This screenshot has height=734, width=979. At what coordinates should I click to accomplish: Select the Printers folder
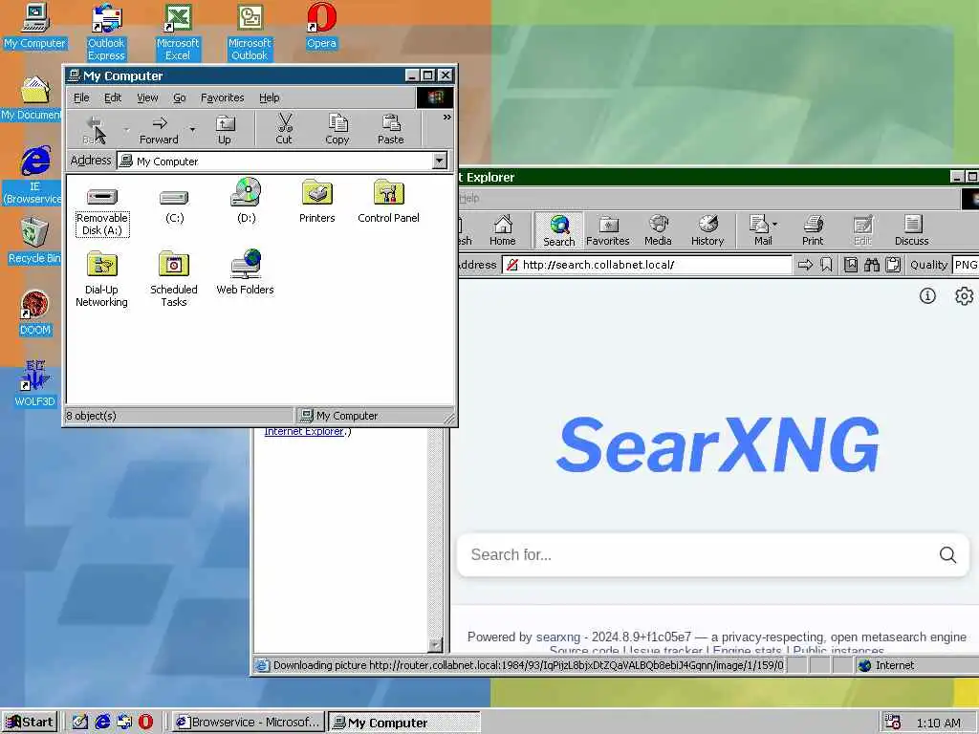coord(317,201)
